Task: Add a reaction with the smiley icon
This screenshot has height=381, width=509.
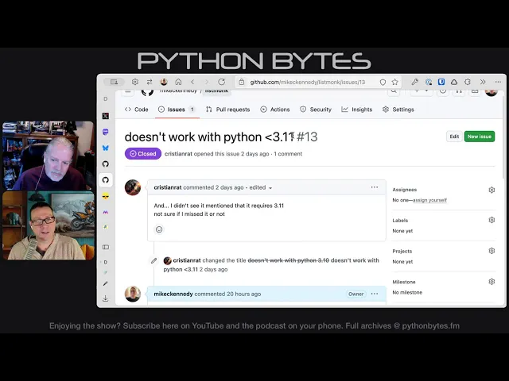Action: click(159, 229)
